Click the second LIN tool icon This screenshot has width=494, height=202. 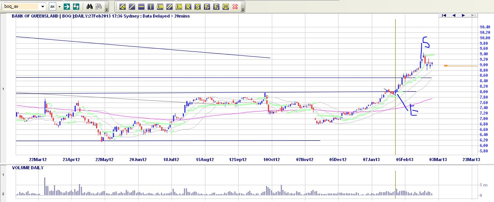(x=179, y=7)
